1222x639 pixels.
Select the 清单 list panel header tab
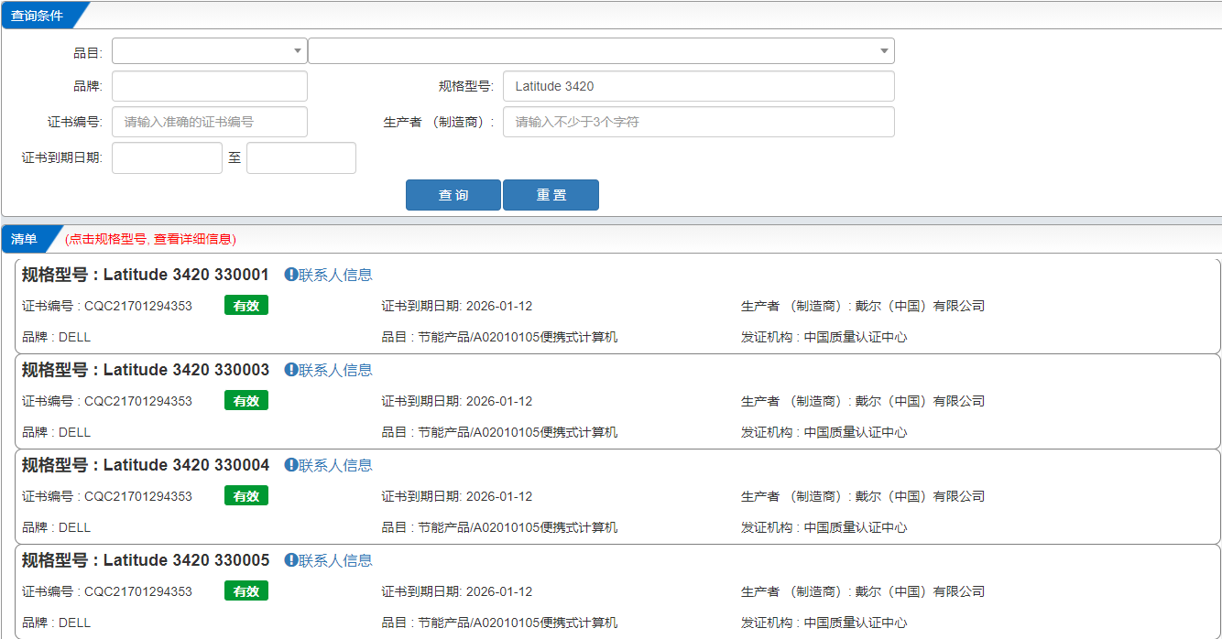(x=27, y=239)
